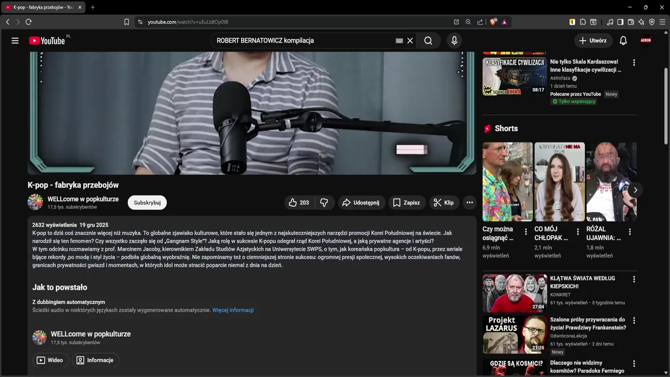Open Klasyfikacje Cywilizacji video thumbnail
The image size is (670, 377).
point(514,76)
